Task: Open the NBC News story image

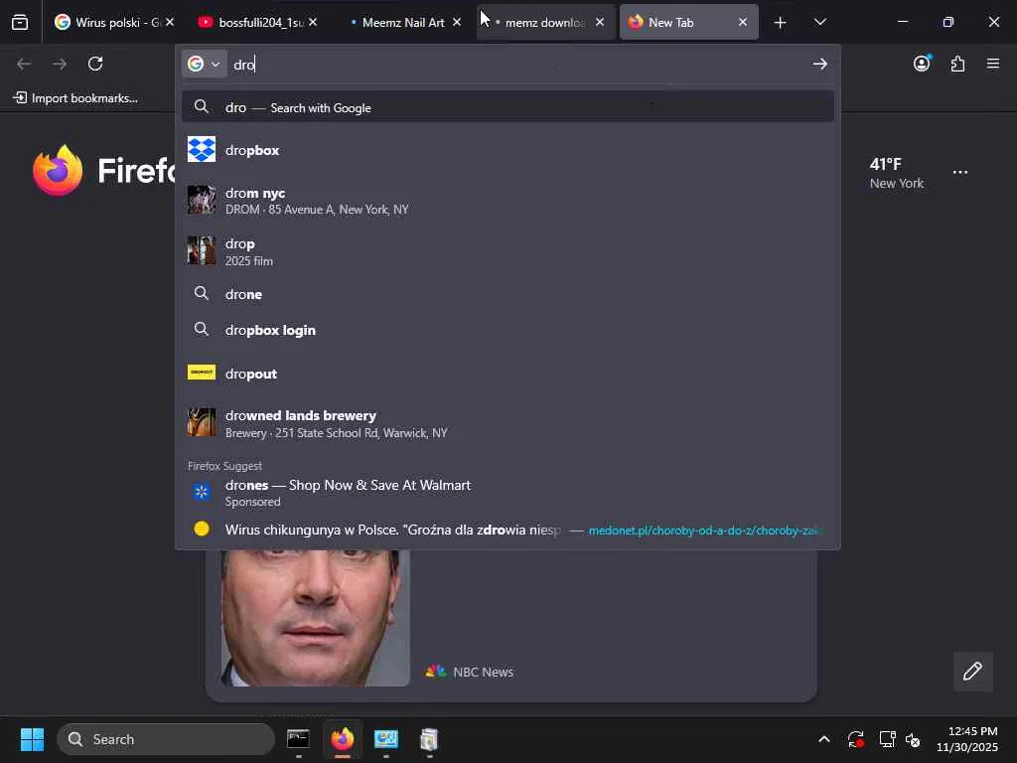Action: pos(315,618)
